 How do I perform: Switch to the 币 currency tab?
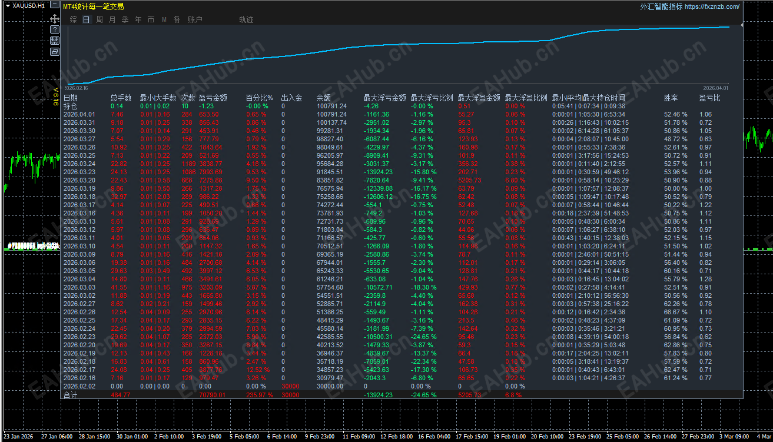[151, 19]
